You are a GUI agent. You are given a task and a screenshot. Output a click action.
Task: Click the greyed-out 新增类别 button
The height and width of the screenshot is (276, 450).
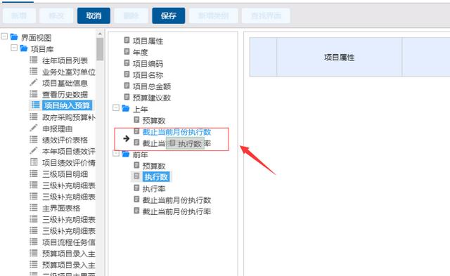(214, 15)
